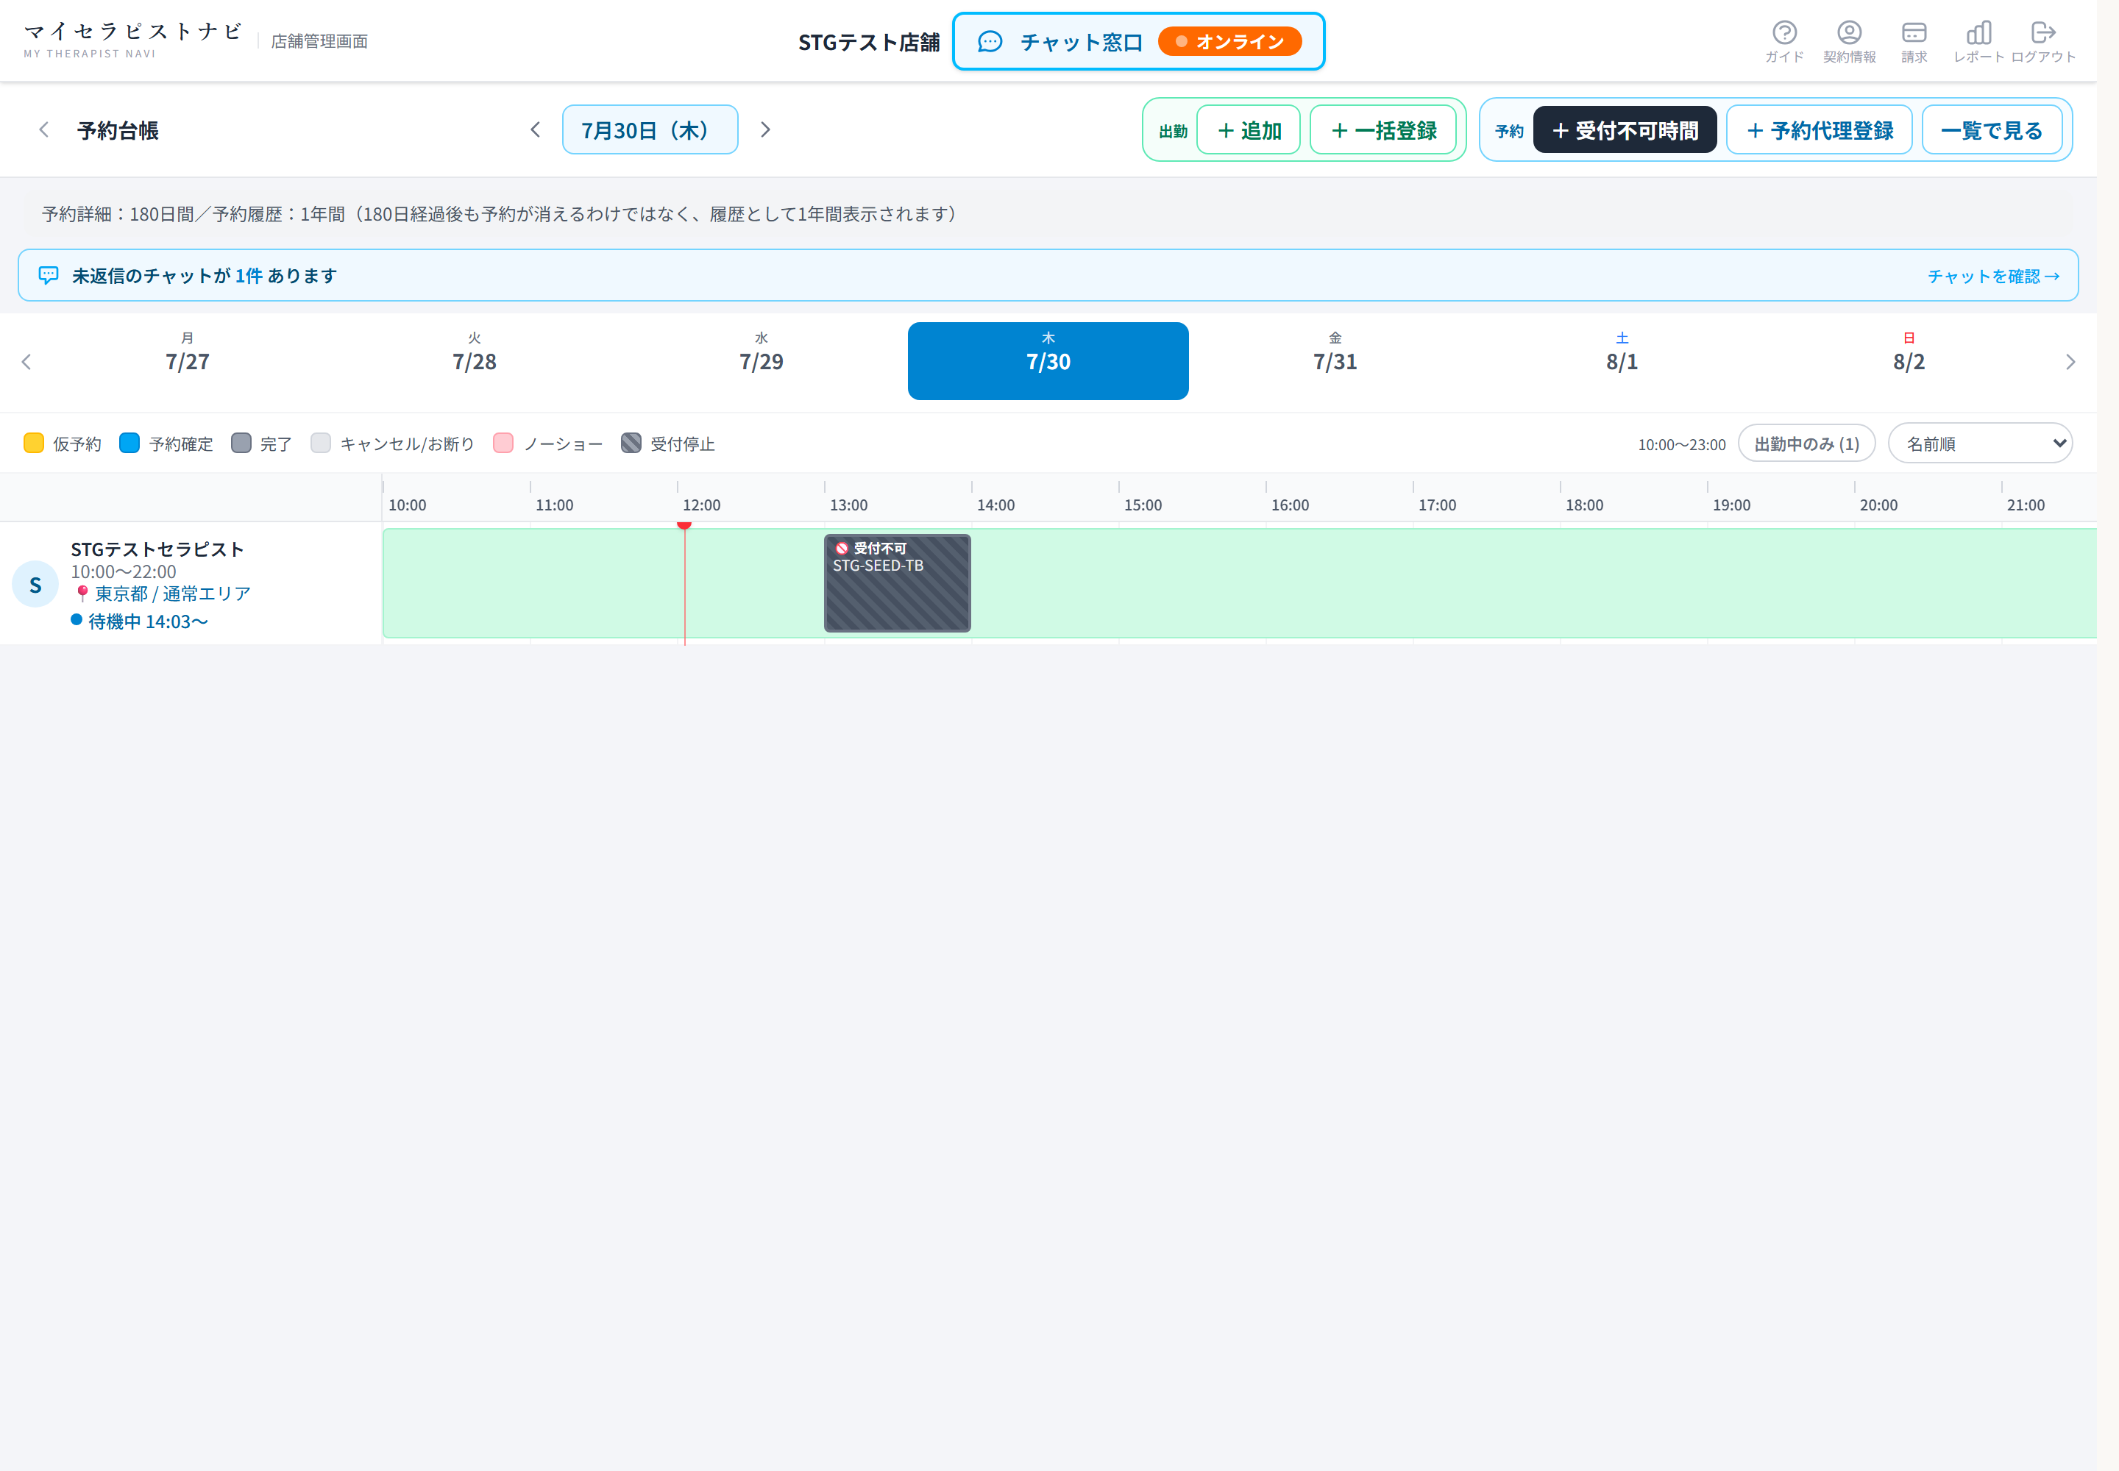Click the ＋予約代理登録 button
Screen dimensions: 2119x1471
(1820, 130)
